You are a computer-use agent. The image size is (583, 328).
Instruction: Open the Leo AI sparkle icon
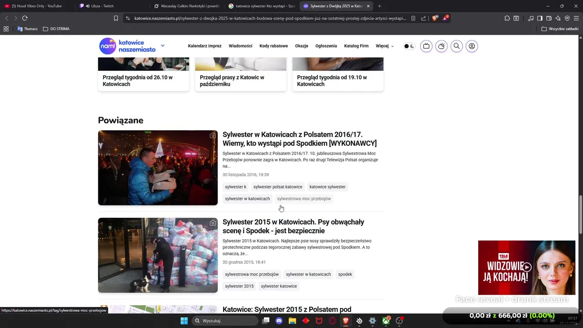point(558,18)
